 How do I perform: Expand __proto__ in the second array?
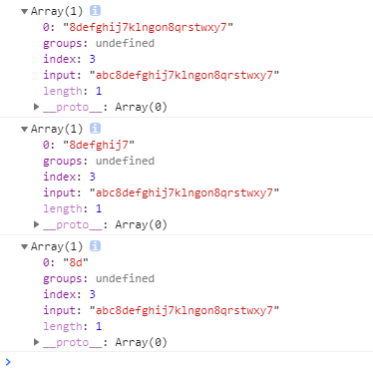(37, 224)
